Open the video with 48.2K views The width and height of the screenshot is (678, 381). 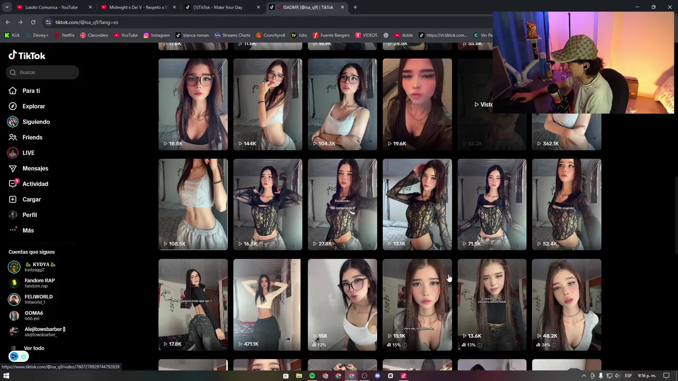pyautogui.click(x=567, y=305)
